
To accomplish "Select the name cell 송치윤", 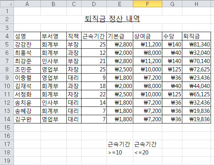I will 27,103.
